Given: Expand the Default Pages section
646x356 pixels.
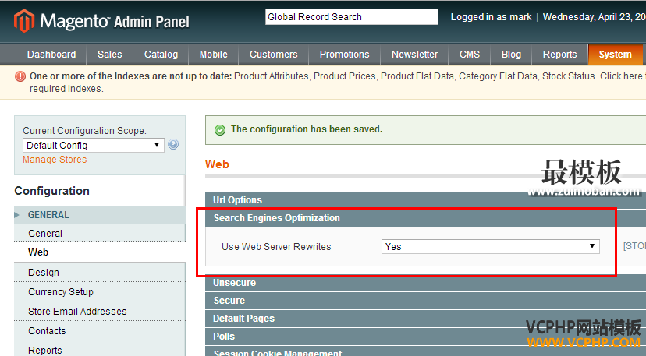Looking at the screenshot, I should (x=425, y=319).
